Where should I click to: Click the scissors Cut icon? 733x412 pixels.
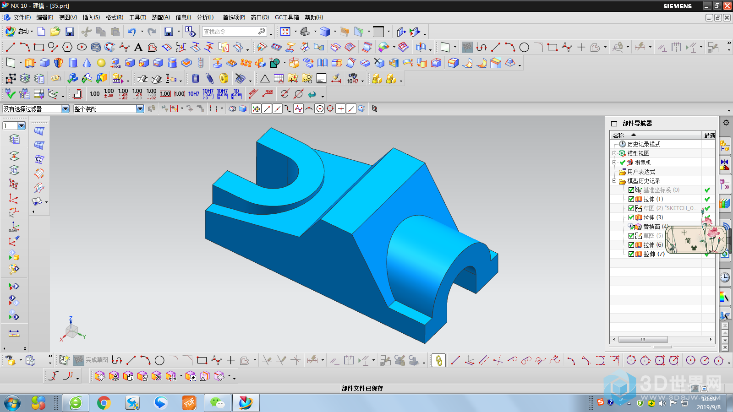pyautogui.click(x=86, y=32)
